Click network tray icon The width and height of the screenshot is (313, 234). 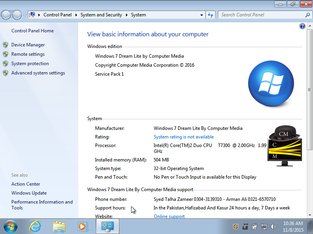tap(264, 227)
